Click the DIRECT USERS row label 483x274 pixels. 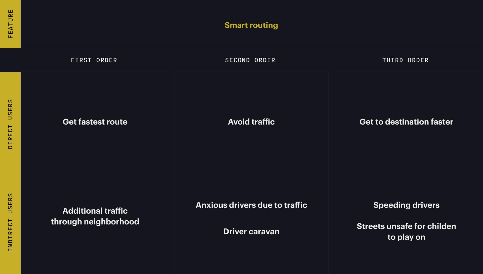tap(10, 124)
